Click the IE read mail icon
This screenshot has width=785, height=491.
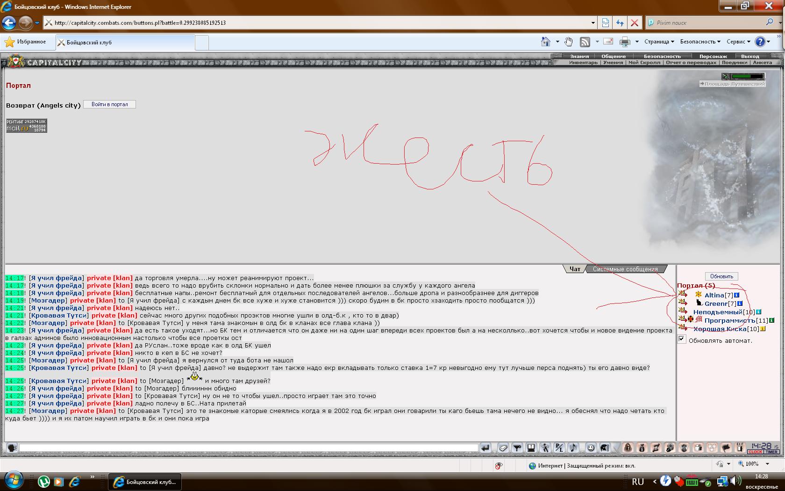click(x=608, y=42)
